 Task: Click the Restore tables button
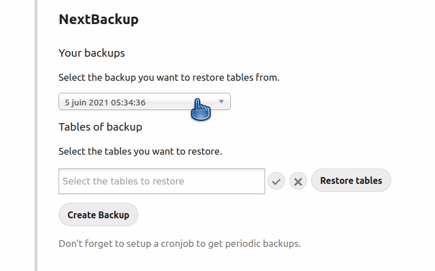click(x=351, y=180)
